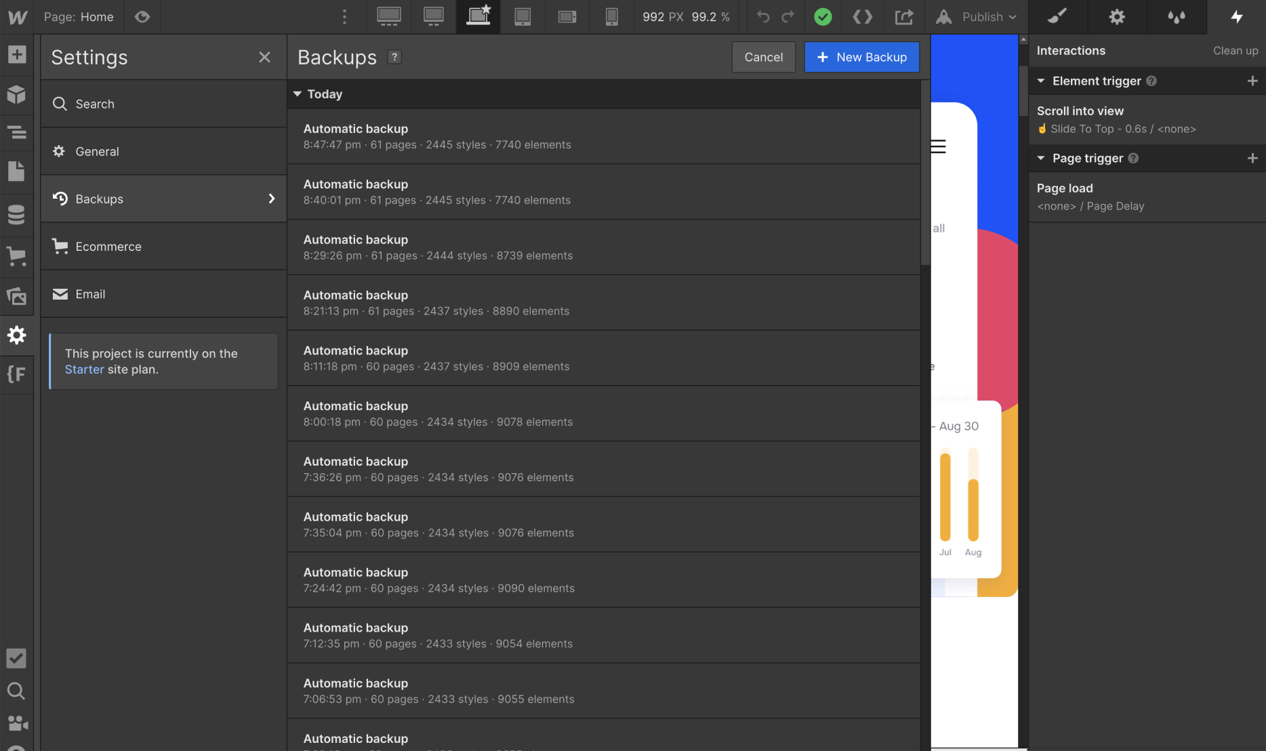Select the Email settings tab
Image resolution: width=1266 pixels, height=751 pixels.
(x=163, y=294)
